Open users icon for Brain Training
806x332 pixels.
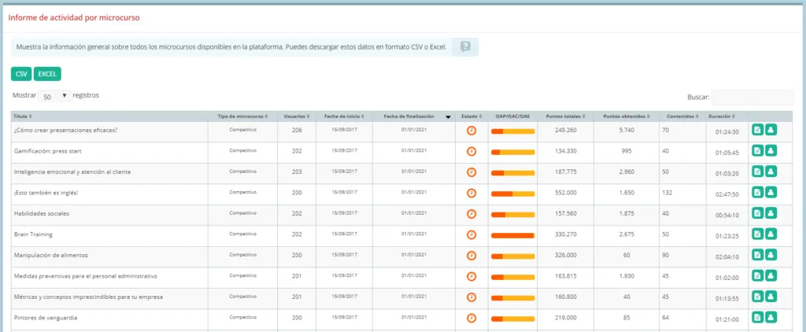coord(771,234)
